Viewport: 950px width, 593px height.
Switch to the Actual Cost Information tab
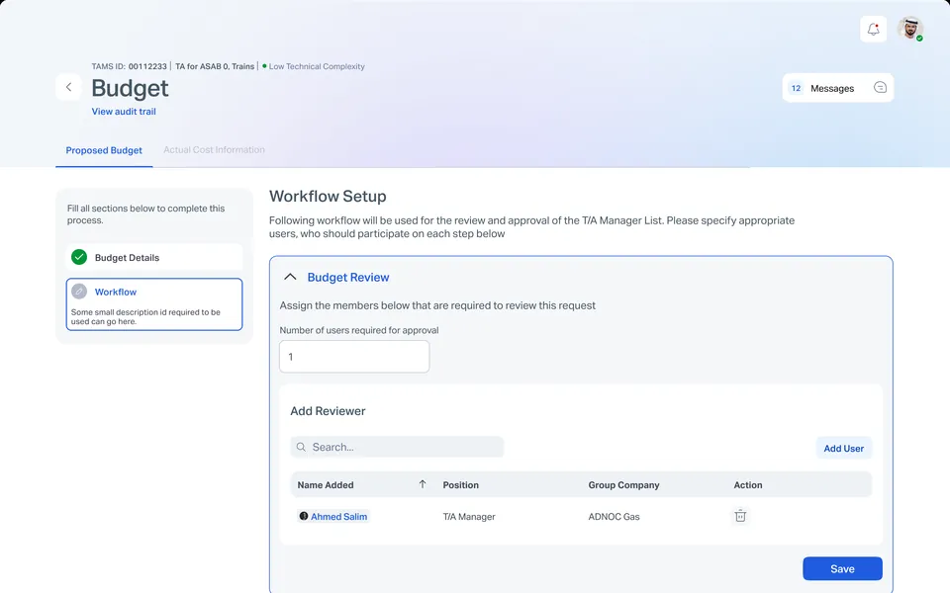[x=214, y=150]
